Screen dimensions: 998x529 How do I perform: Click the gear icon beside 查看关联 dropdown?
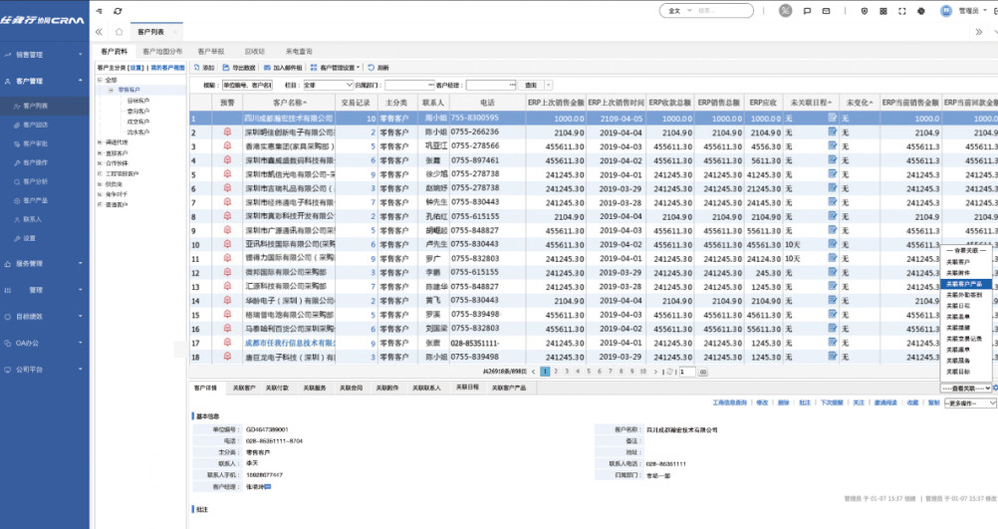(995, 388)
